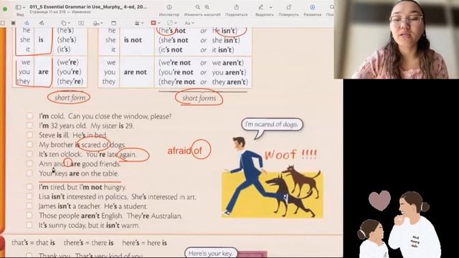Open the red border color picker
The width and height of the screenshot is (459, 258).
click(x=156, y=23)
